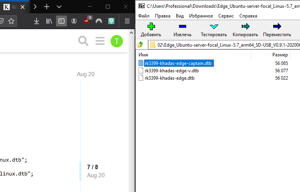Open a new browser tab
Viewport: 300px width, 192px height.
pyautogui.click(x=47, y=7)
